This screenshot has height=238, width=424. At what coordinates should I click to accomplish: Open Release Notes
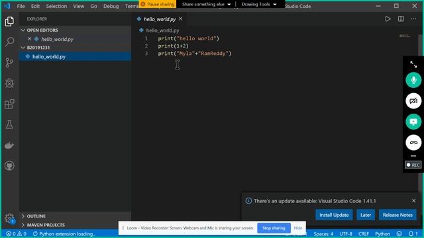point(397,215)
